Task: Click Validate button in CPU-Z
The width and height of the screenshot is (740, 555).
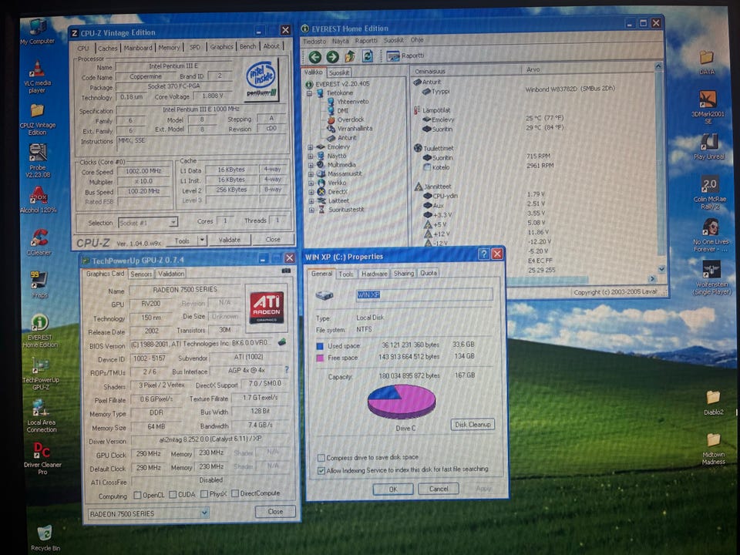Action: coord(230,240)
